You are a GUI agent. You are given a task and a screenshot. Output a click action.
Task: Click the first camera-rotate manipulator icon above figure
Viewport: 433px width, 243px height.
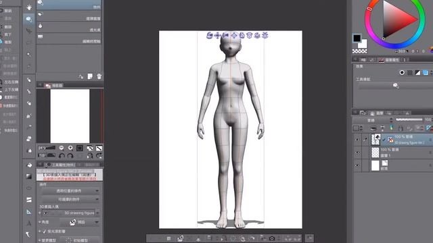[210, 35]
